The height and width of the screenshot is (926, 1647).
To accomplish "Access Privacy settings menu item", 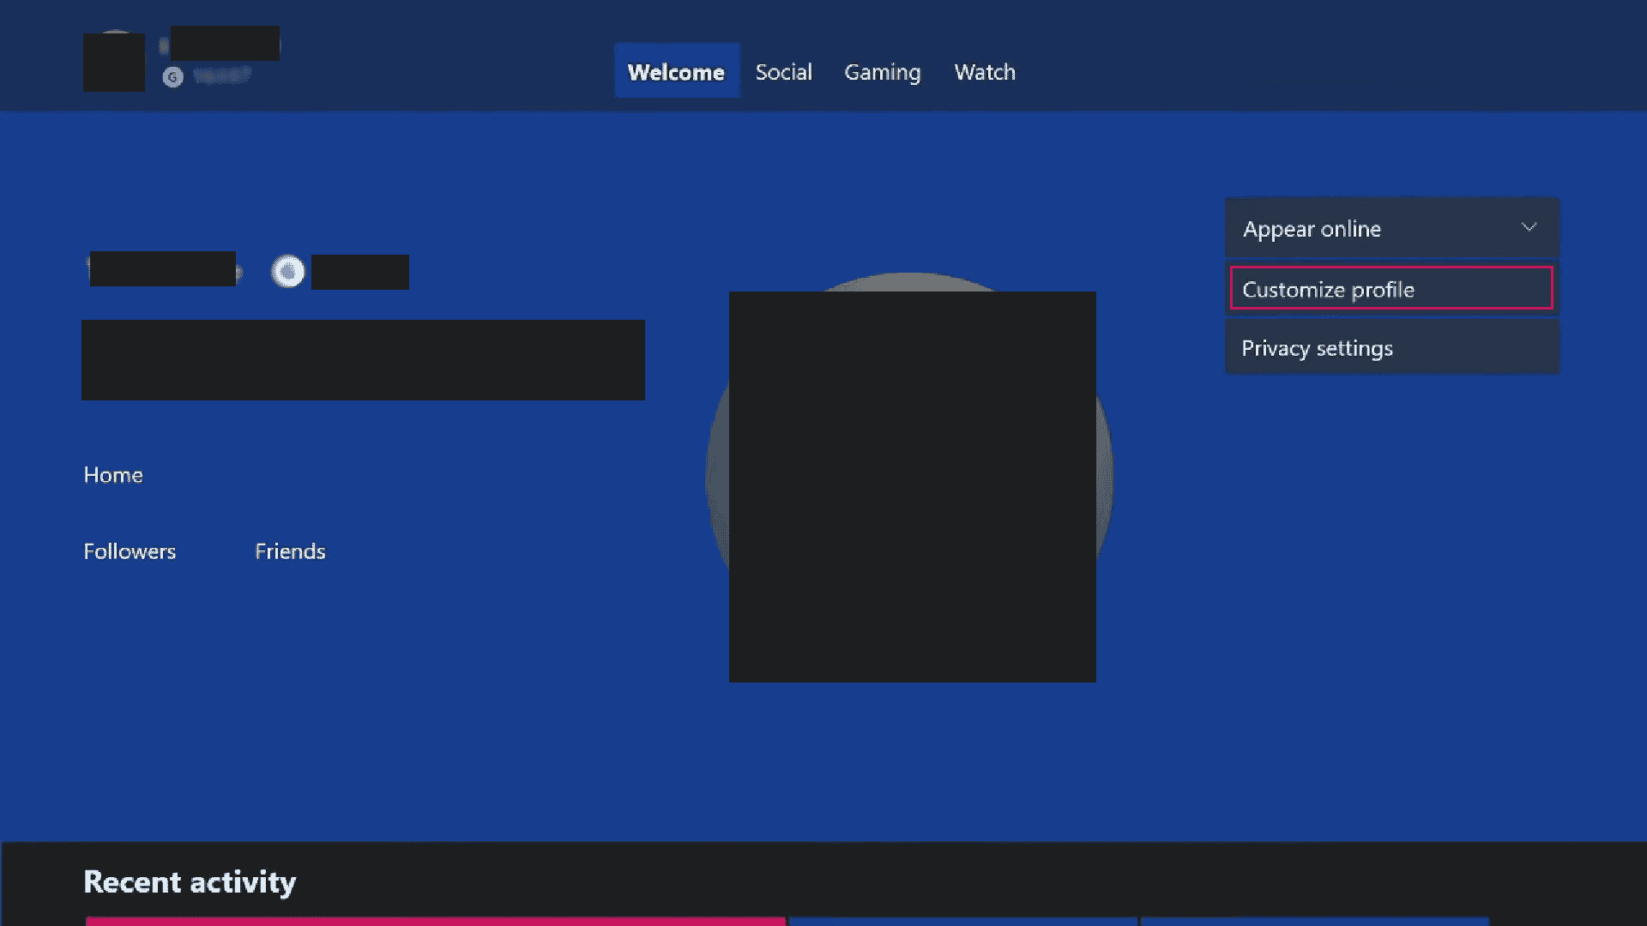I will click(1392, 347).
